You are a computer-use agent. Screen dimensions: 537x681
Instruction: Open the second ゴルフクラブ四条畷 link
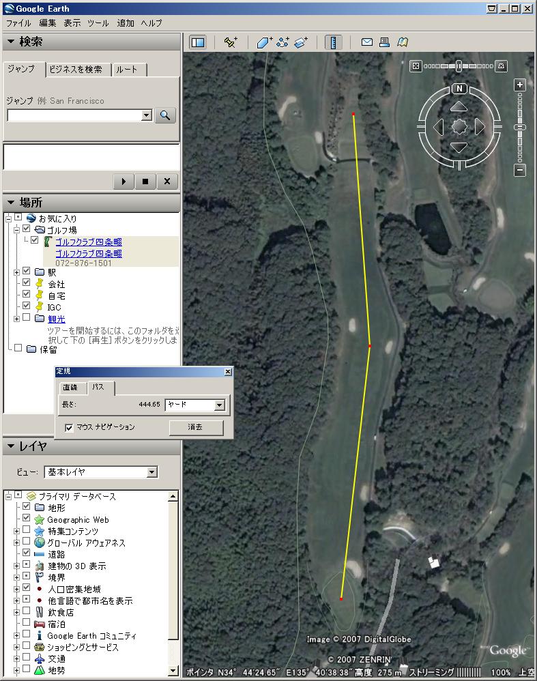click(x=89, y=253)
